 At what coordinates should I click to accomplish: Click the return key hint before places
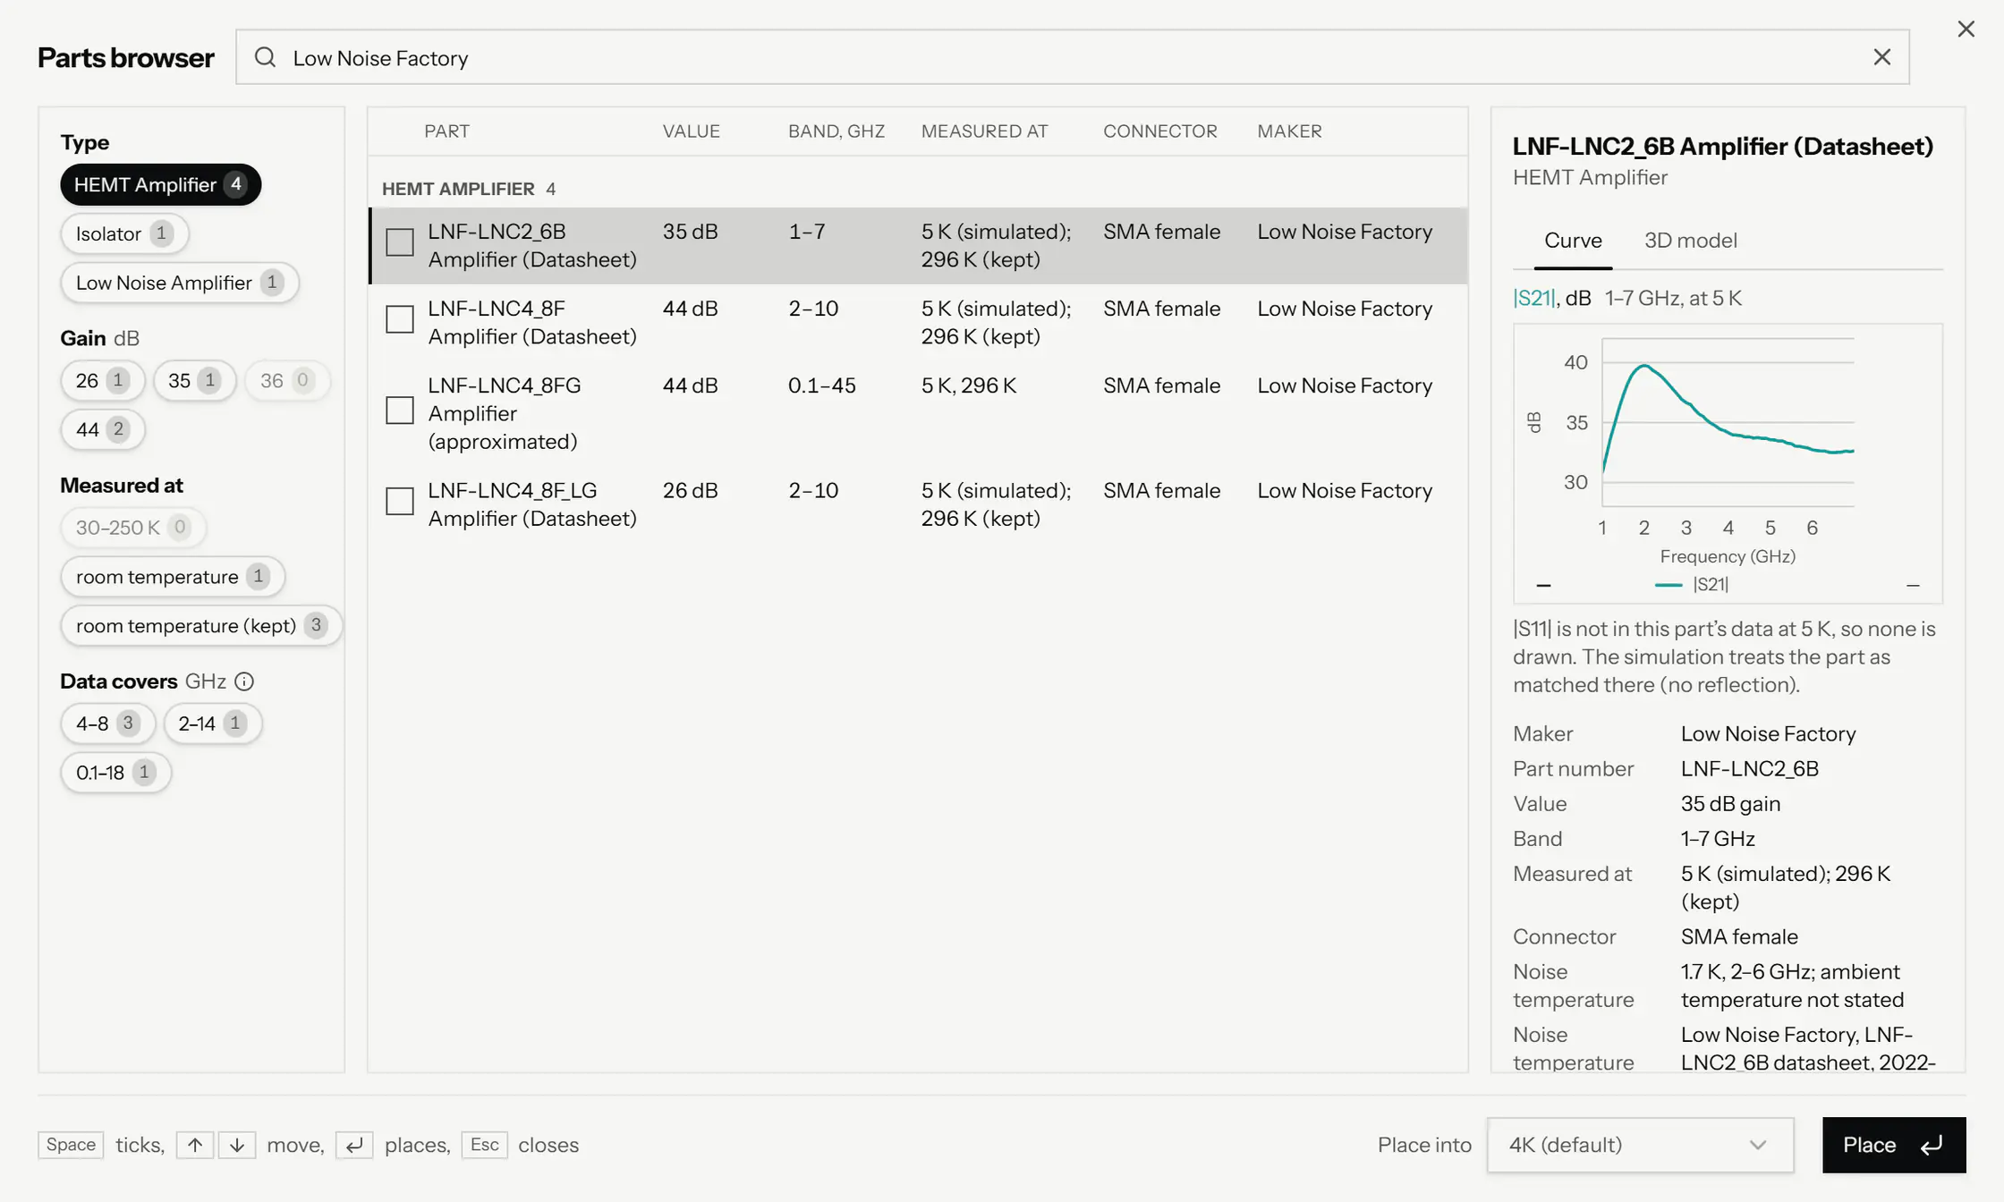pyautogui.click(x=354, y=1145)
